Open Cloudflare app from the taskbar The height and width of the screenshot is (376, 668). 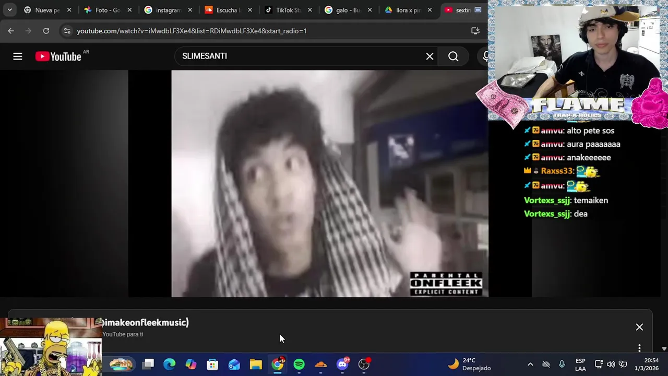pos(321,363)
